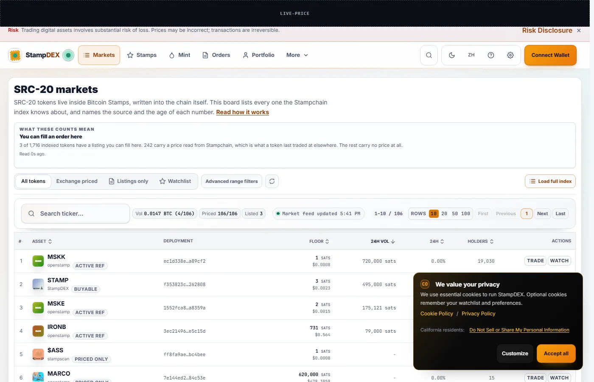Viewport: 594px width, 382px height.
Task: Click the IRONB token icon
Action: pos(38,331)
